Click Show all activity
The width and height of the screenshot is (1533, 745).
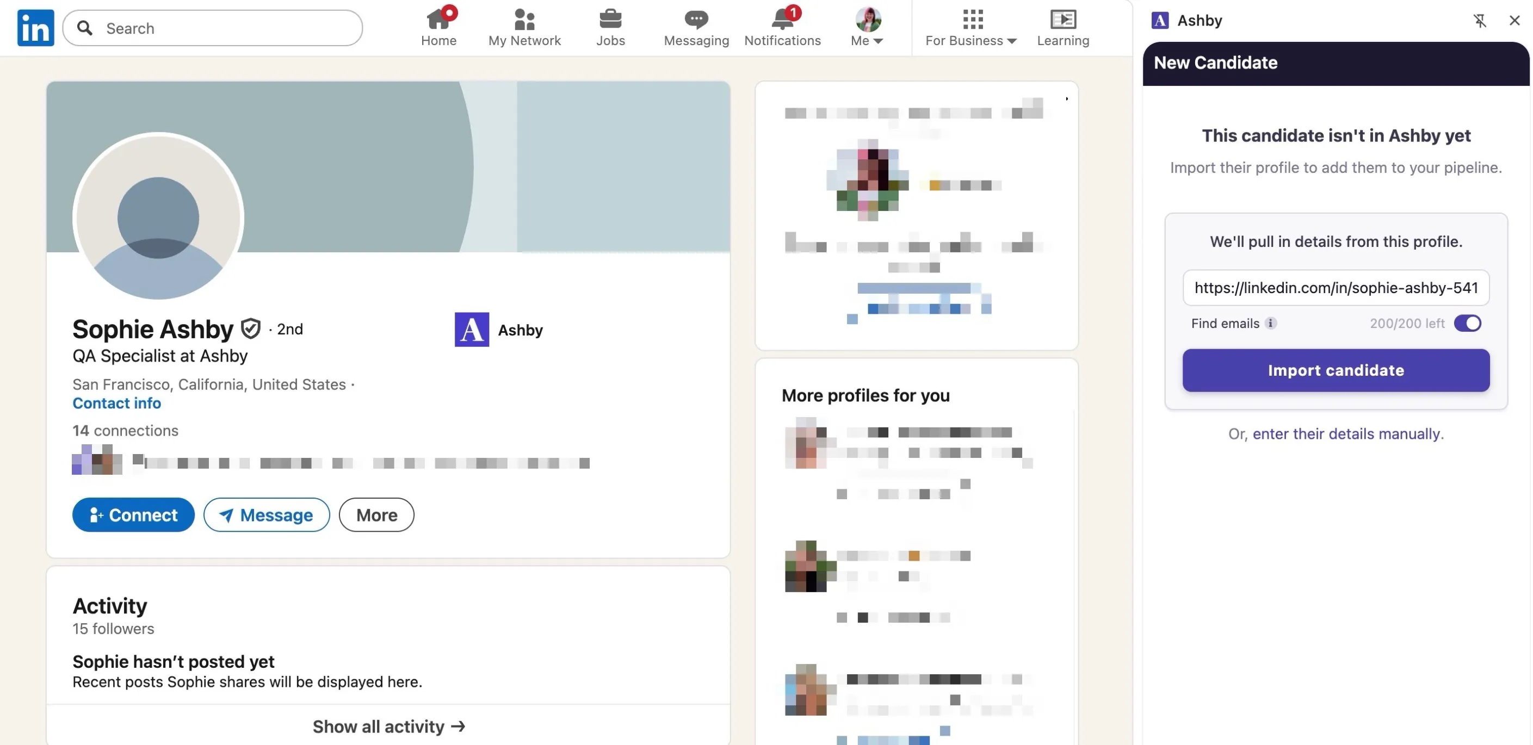pos(388,727)
